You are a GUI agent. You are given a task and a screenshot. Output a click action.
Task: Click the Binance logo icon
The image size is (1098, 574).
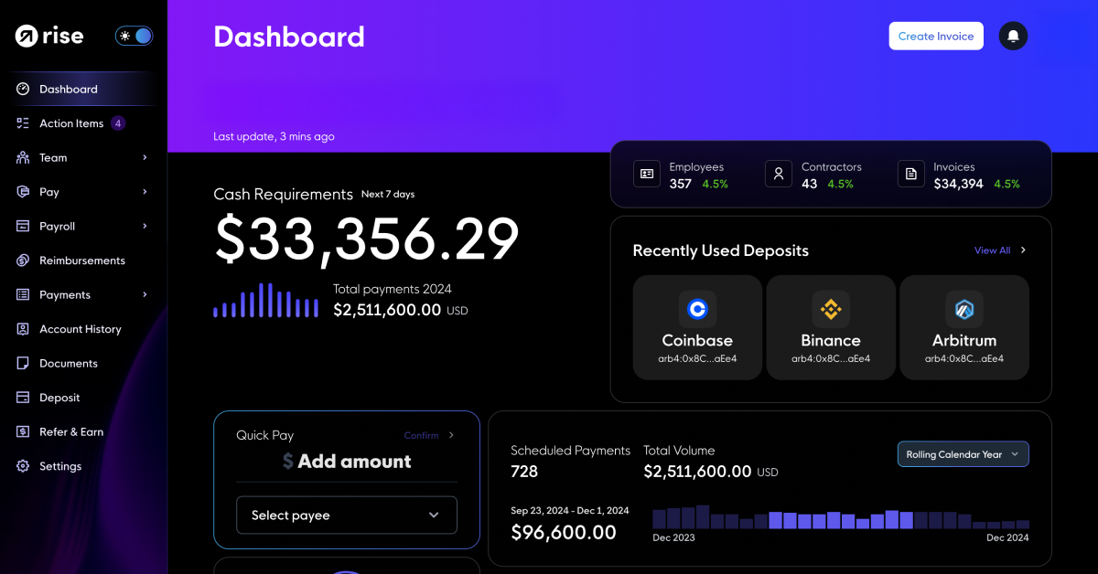coord(831,309)
